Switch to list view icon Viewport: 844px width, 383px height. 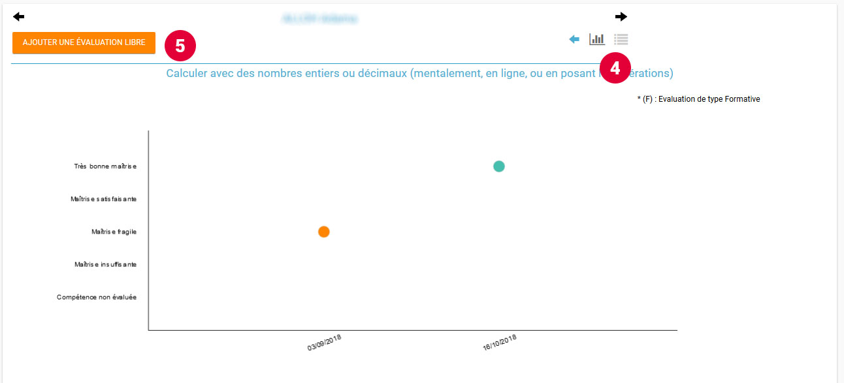tap(621, 39)
